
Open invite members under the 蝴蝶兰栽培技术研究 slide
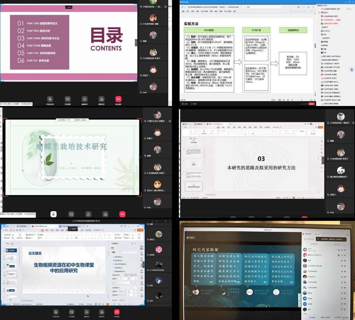click(x=88, y=214)
